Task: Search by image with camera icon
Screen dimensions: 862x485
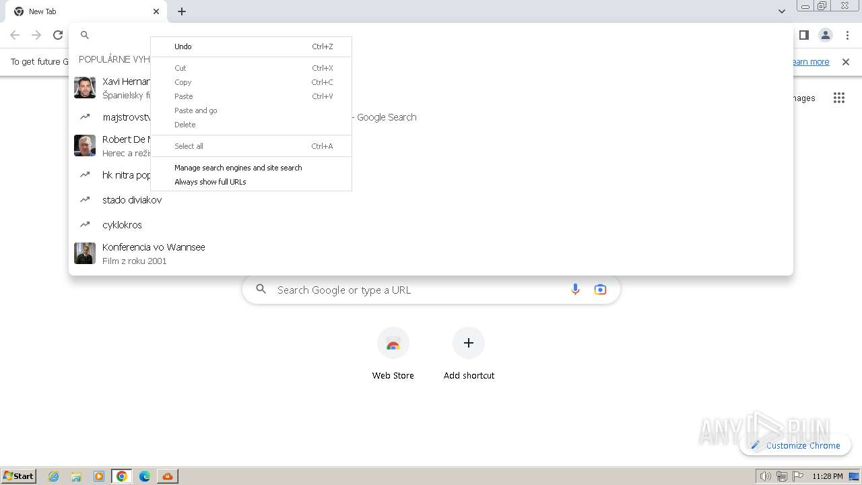Action: (600, 290)
